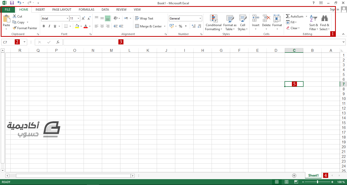Image resolution: width=347 pixels, height=185 pixels.
Task: Click AutoSum sigma icon
Action: (288, 16)
